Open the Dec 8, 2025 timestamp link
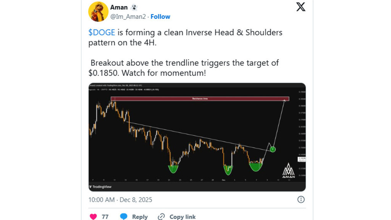The width and height of the screenshot is (391, 220). [x=136, y=200]
